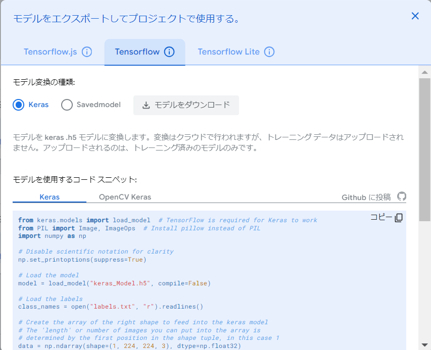
Task: Click the scrollbar up arrow
Action: pyautogui.click(x=424, y=72)
